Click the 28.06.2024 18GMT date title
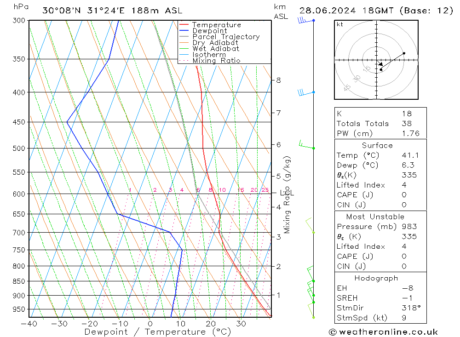 click(x=346, y=11)
